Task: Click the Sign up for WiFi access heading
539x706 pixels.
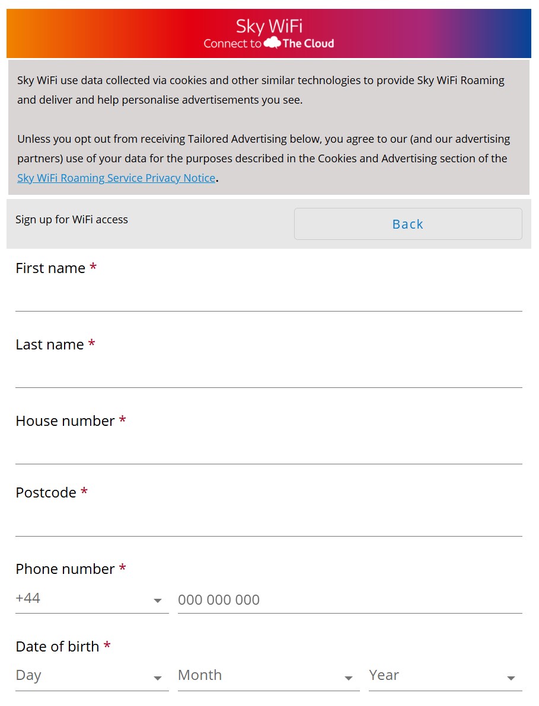Action: [x=72, y=220]
